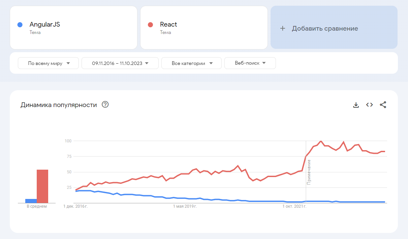The width and height of the screenshot is (408, 239).
Task: Open help for Динамика популярности
Action: point(105,105)
